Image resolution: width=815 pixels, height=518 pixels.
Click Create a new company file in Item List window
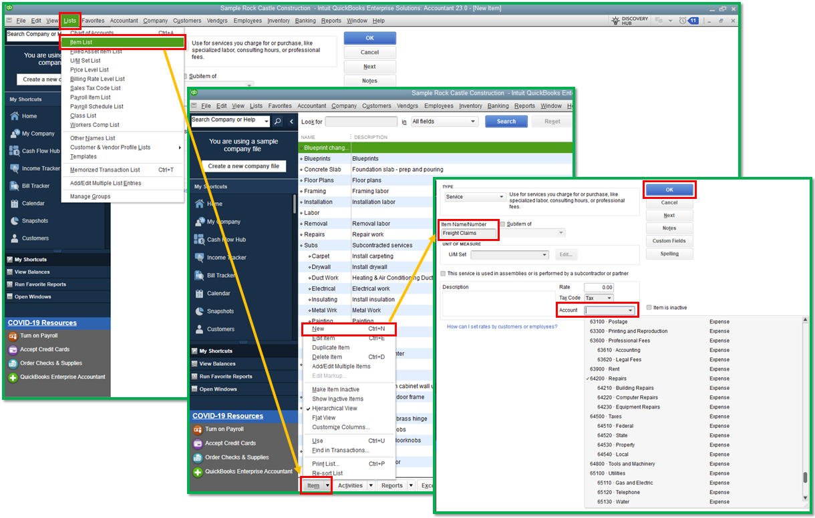[244, 166]
